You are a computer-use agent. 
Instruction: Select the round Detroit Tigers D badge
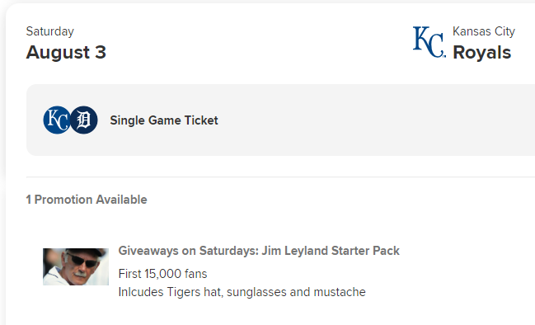(x=83, y=120)
